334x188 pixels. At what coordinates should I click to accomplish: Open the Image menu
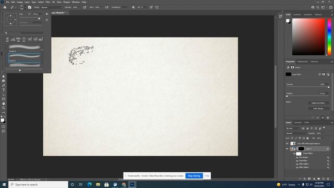[20, 2]
